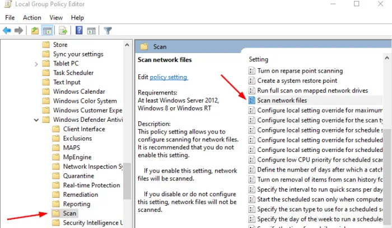Select Create a system restore point setting
The height and width of the screenshot is (228, 392).
pos(298,81)
